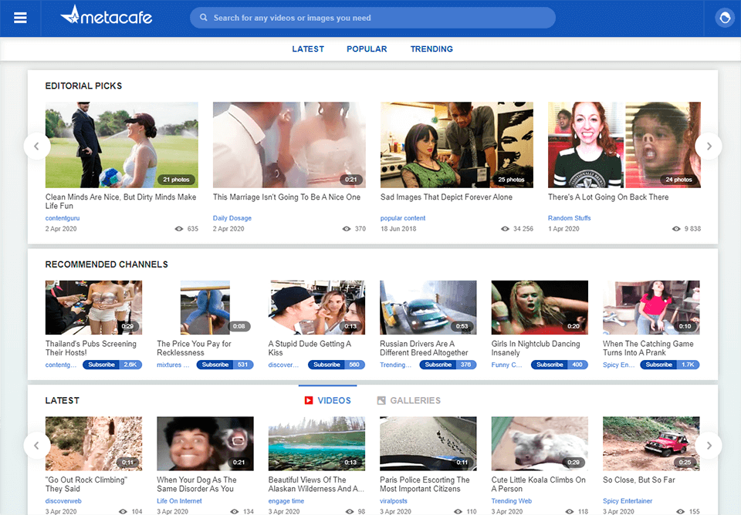Click the red play icon beside VIDEOS
Screen dimensions: 741x515
[x=309, y=400]
